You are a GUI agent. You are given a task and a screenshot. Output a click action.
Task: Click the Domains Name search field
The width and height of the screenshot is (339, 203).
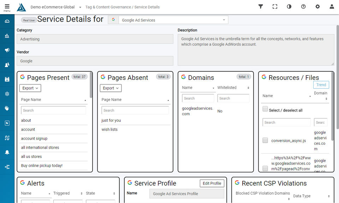click(x=198, y=98)
